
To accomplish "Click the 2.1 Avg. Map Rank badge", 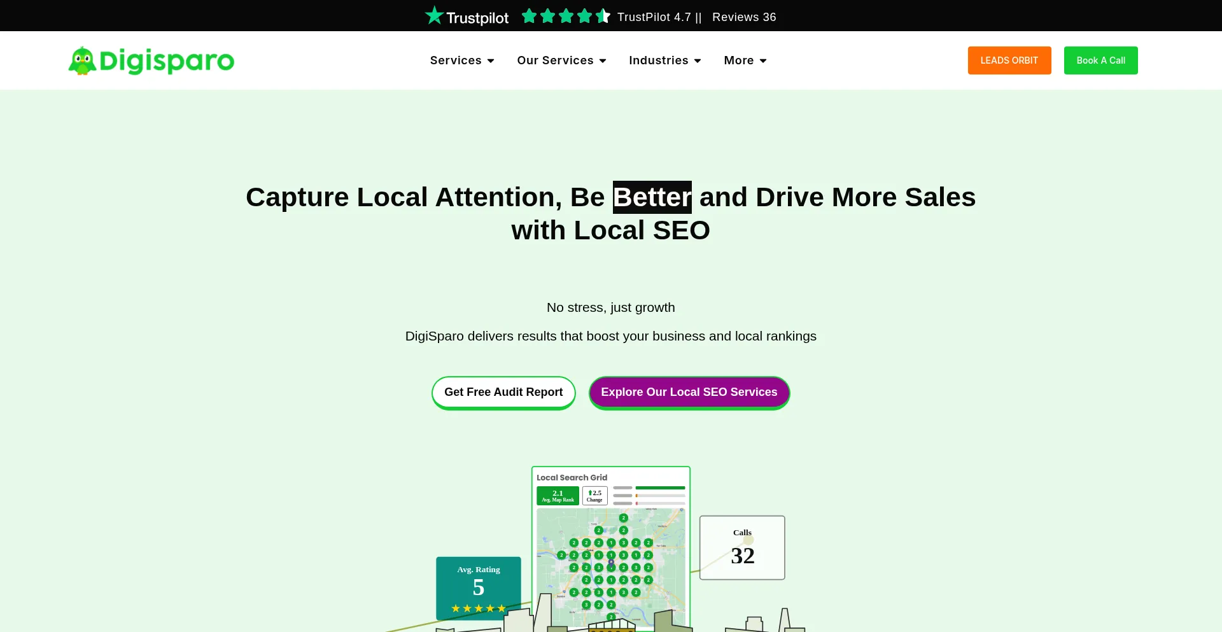I will 558,496.
